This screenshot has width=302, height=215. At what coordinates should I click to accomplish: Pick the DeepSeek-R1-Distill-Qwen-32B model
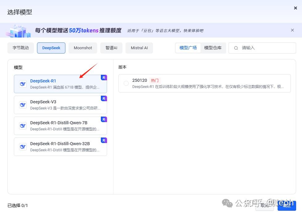point(60,147)
